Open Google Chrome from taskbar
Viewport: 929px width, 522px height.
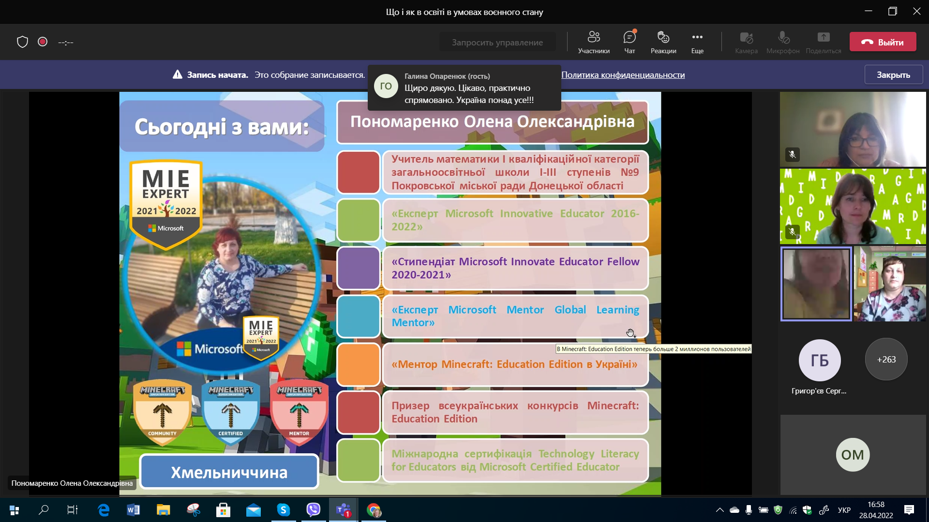pyautogui.click(x=374, y=510)
